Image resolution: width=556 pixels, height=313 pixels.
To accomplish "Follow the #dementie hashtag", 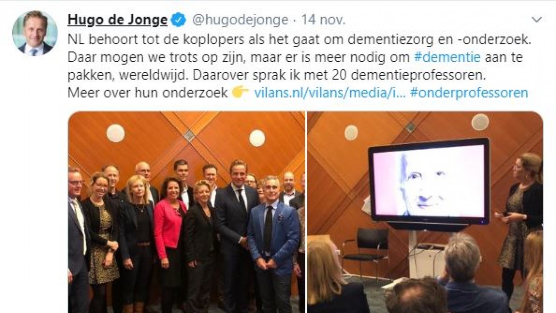I will pyautogui.click(x=448, y=57).
